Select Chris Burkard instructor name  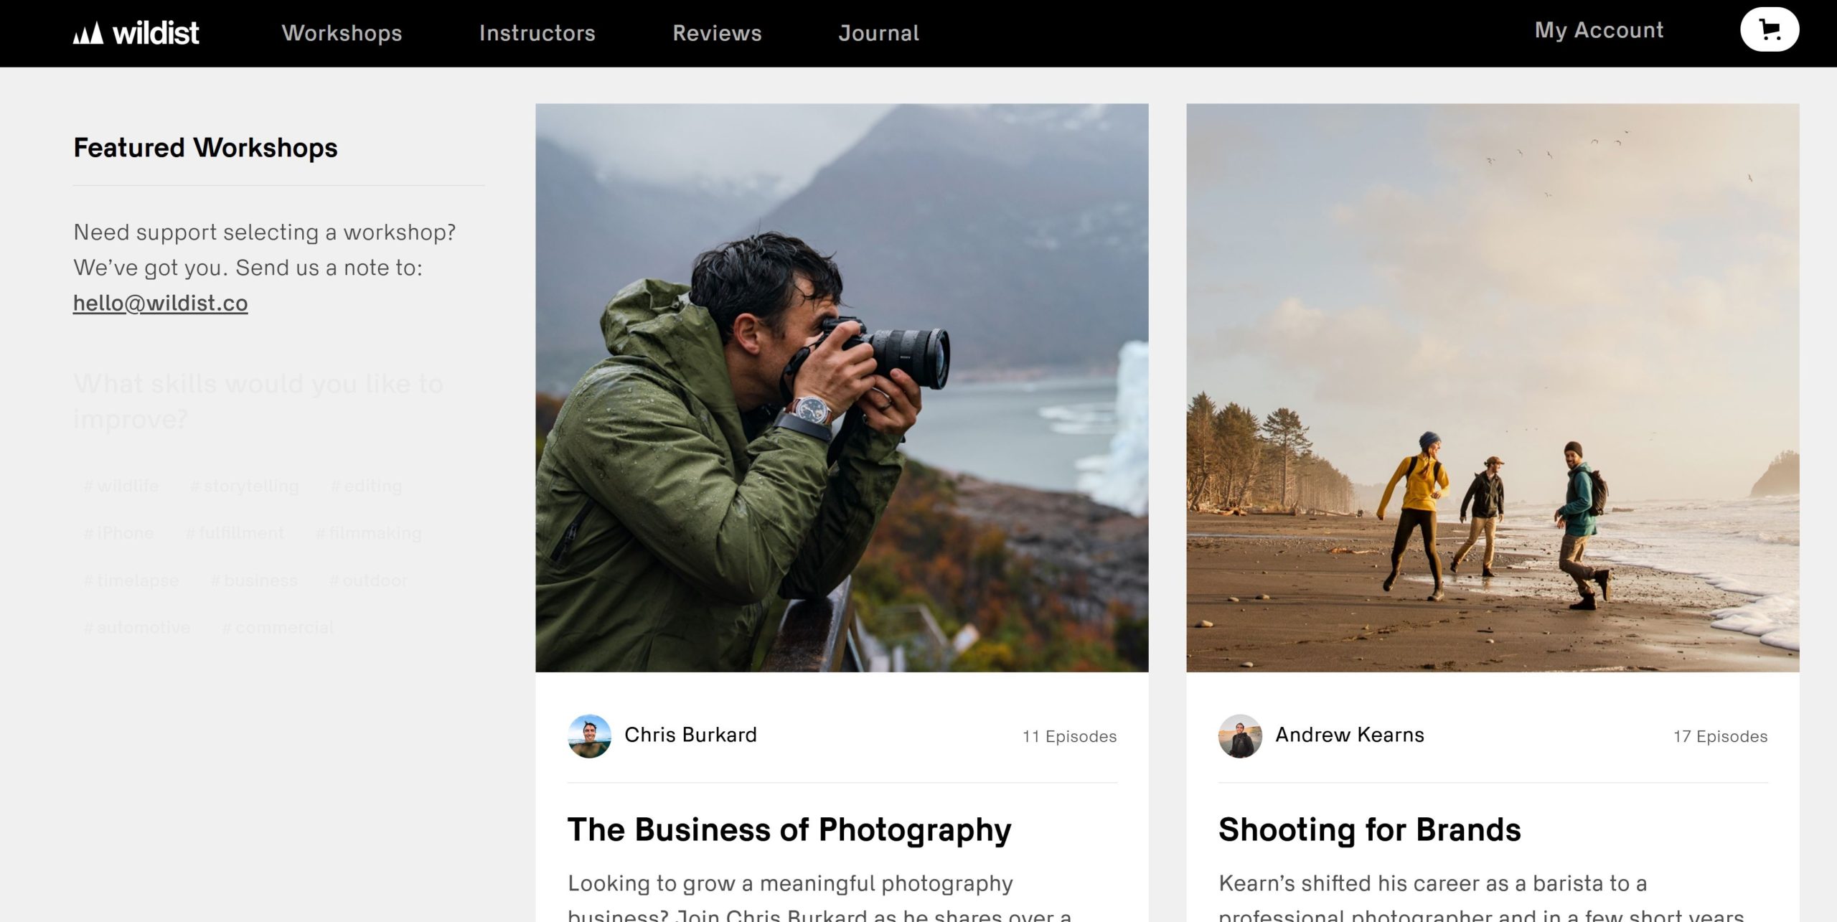(x=690, y=735)
